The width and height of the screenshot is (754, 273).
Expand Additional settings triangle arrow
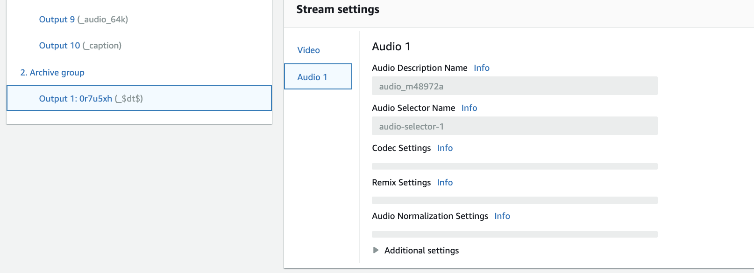(376, 250)
